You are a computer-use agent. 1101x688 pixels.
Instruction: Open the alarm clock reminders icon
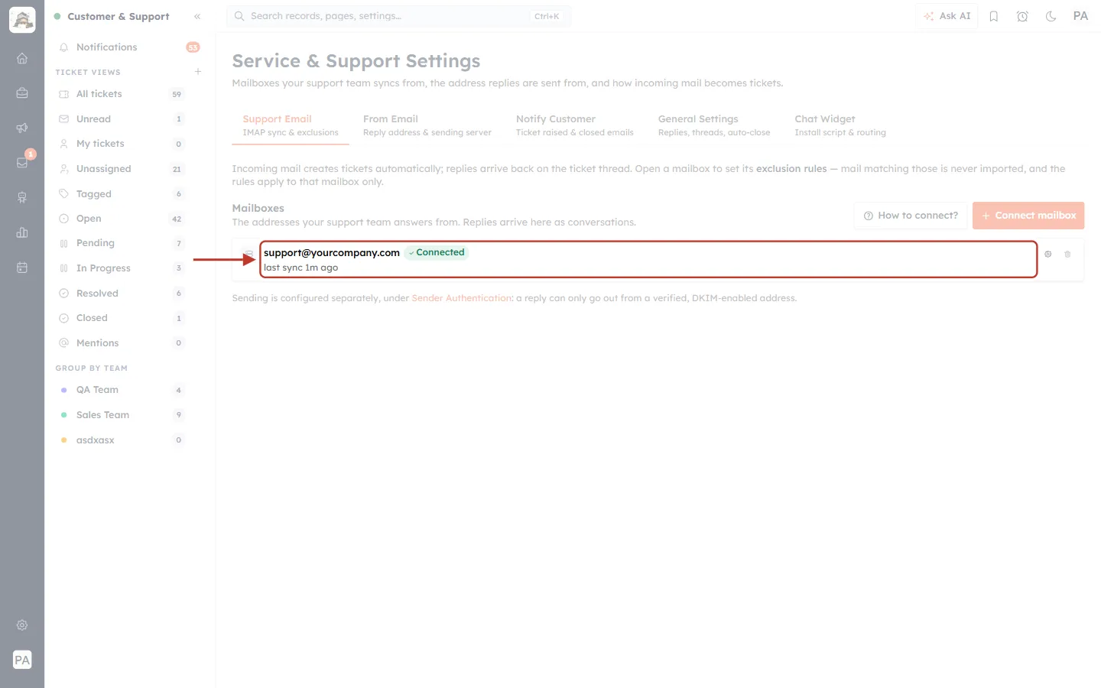pos(1022,16)
